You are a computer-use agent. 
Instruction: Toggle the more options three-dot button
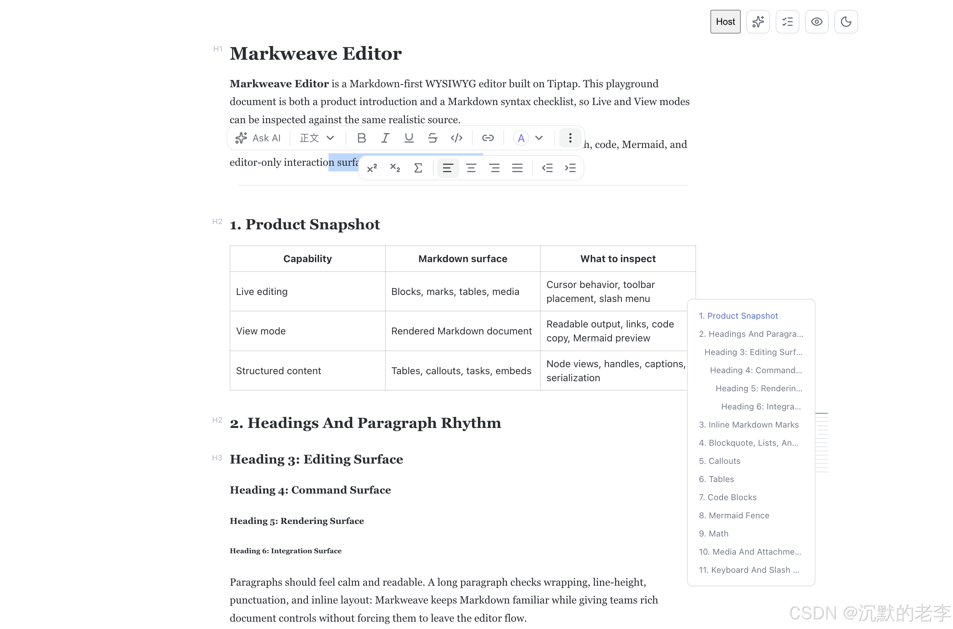(x=570, y=138)
